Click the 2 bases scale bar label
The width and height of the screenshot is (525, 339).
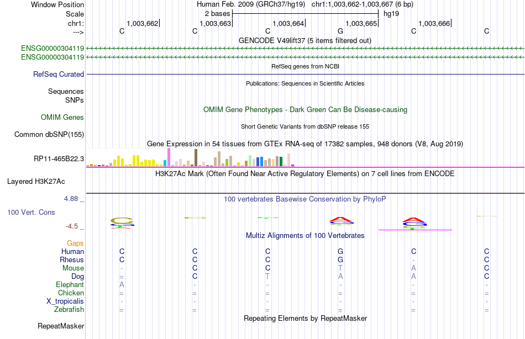(218, 14)
